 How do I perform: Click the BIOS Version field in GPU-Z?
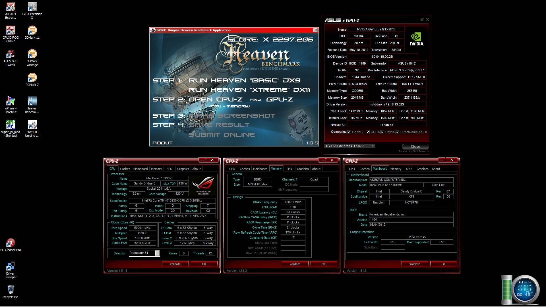pyautogui.click(x=382, y=57)
